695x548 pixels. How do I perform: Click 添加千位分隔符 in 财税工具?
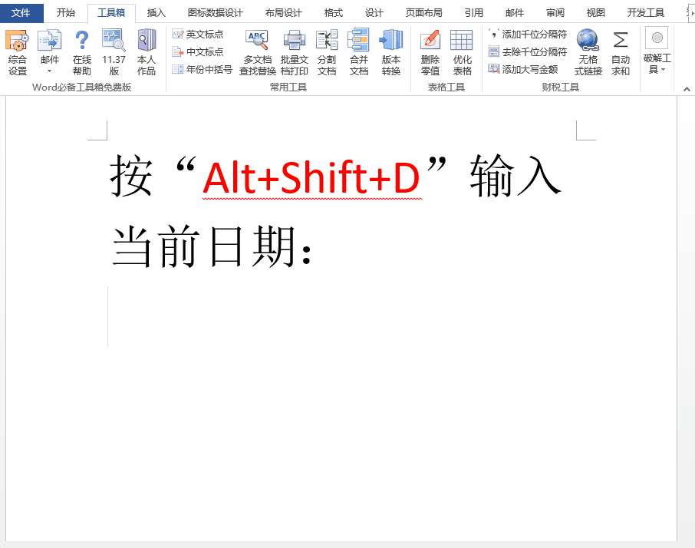coord(528,34)
